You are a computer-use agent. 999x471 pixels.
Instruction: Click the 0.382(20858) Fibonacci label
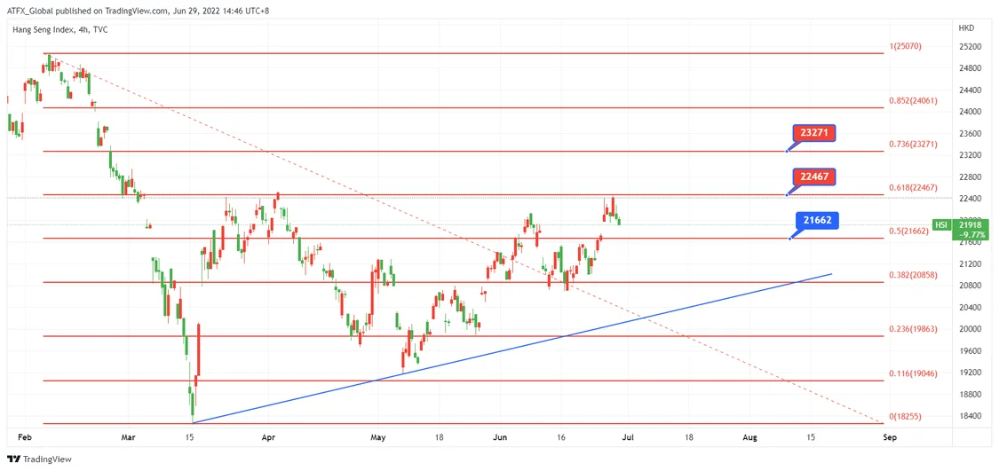point(913,275)
